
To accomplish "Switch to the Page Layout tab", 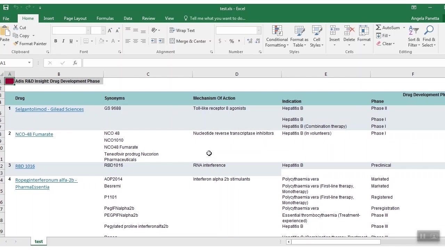I will (x=75, y=18).
